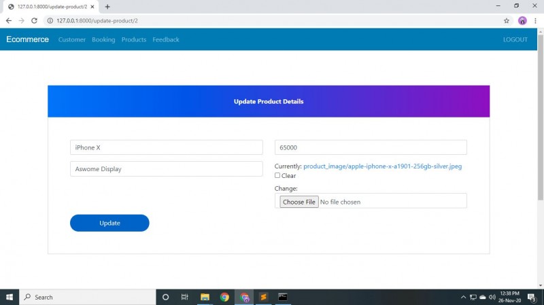The width and height of the screenshot is (544, 305).
Task: Open Task View in the taskbar
Action: pos(184,297)
